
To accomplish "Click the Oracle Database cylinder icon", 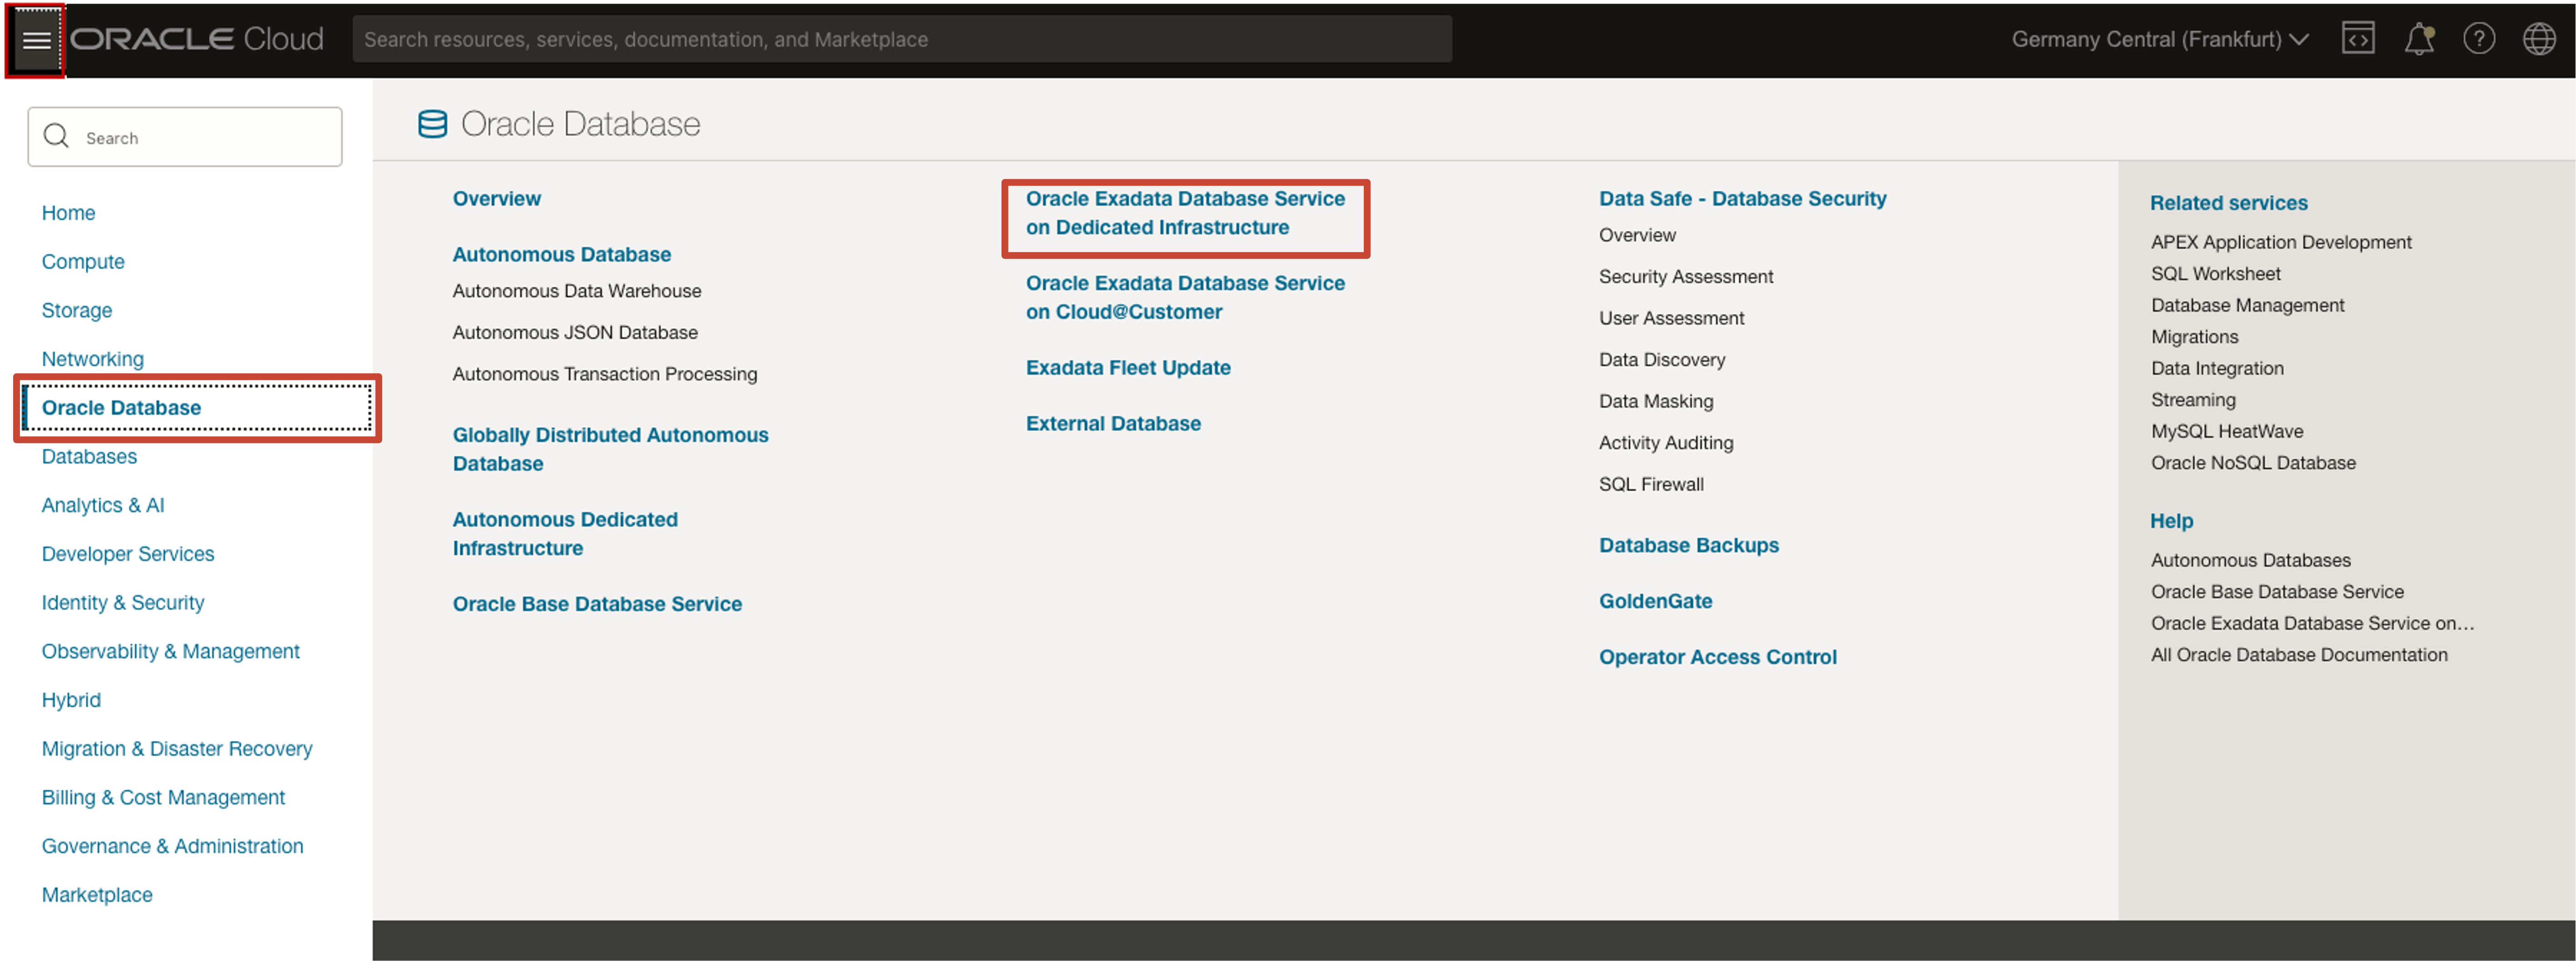I will tap(432, 124).
